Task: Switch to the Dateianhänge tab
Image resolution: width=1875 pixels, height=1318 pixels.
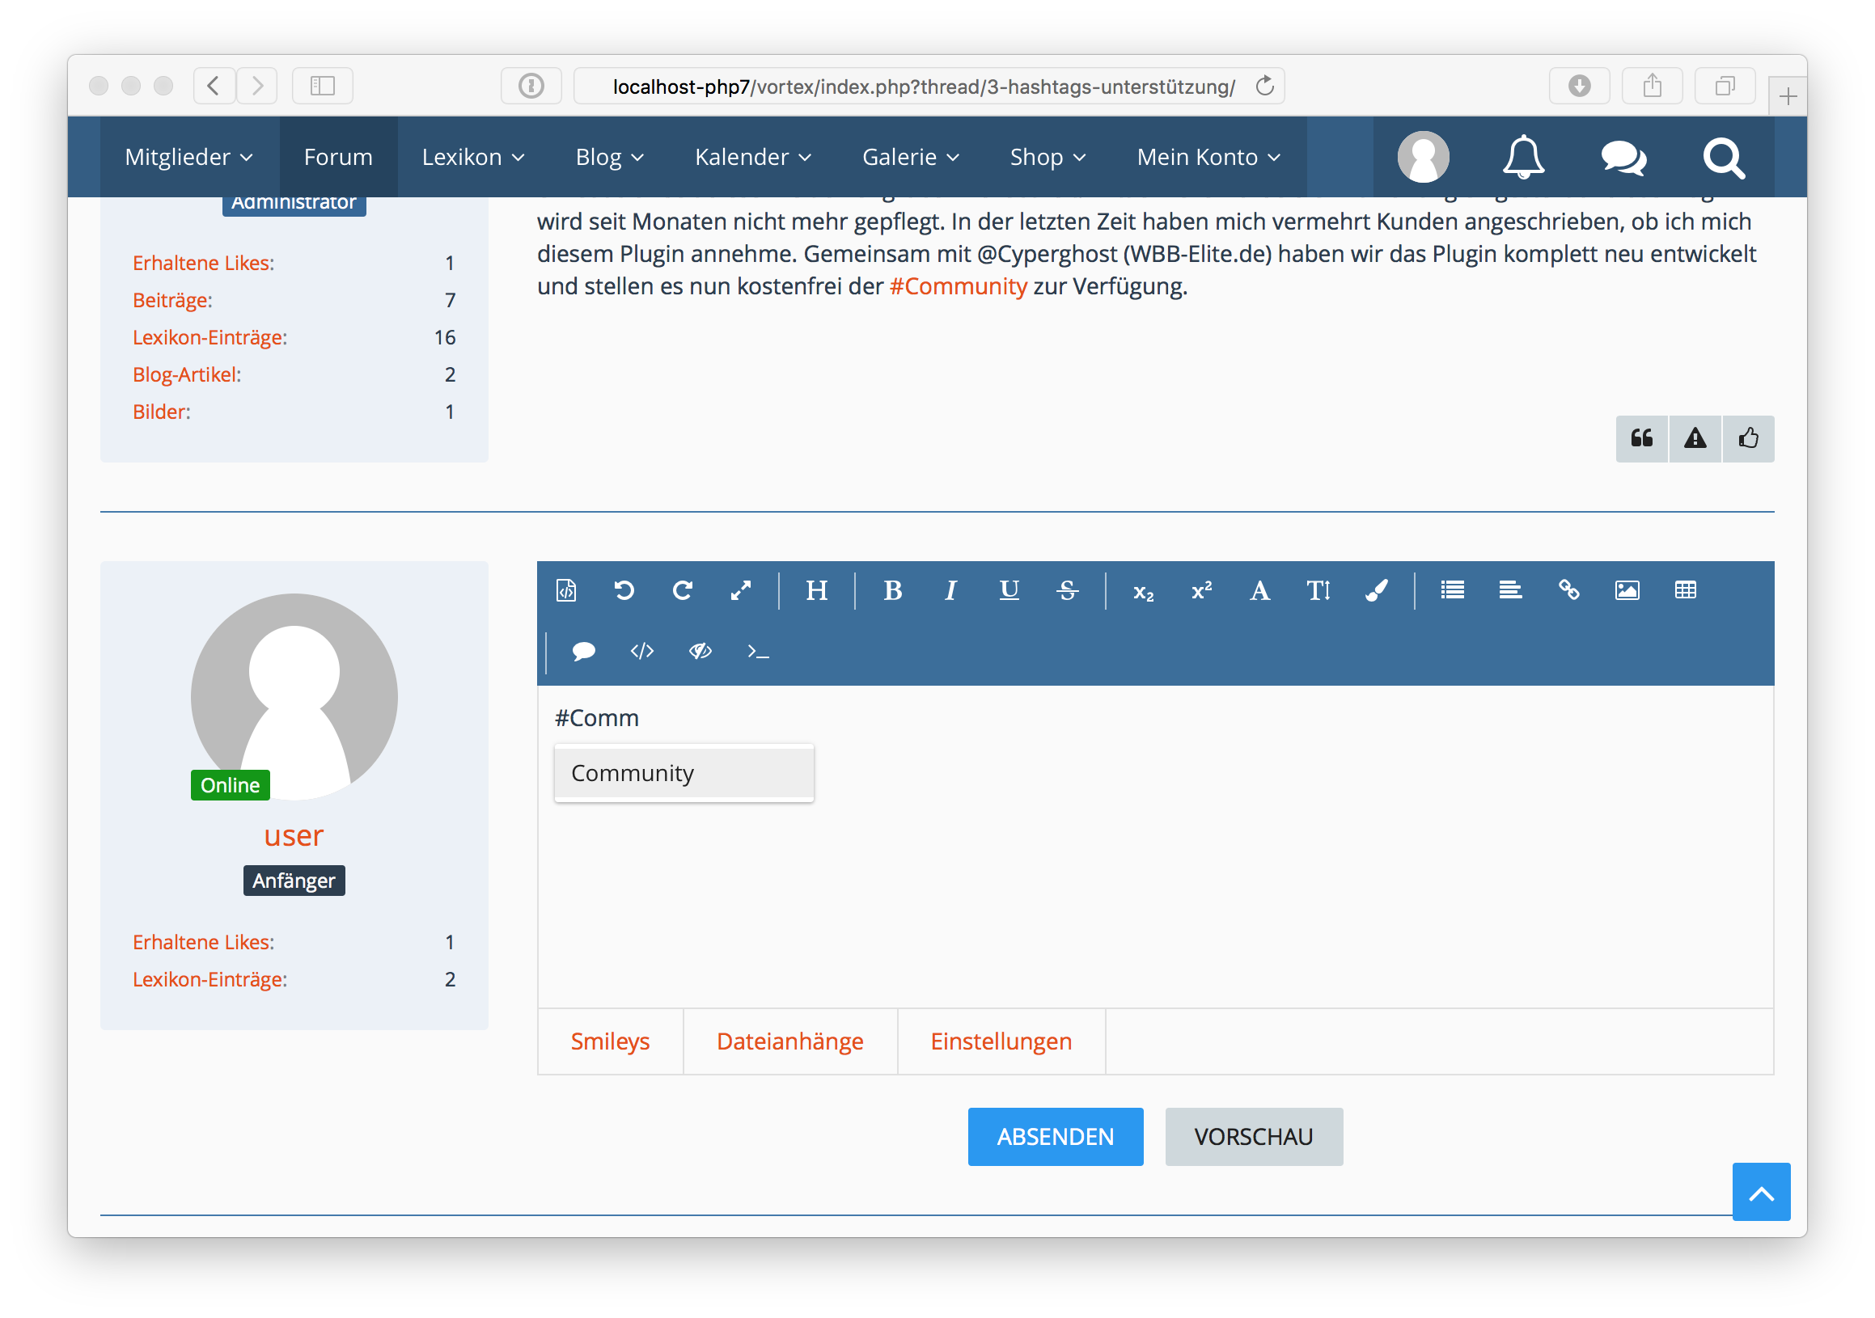Action: [x=789, y=1041]
